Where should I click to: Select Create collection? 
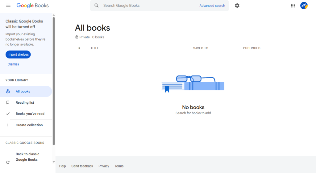click(26, 125)
